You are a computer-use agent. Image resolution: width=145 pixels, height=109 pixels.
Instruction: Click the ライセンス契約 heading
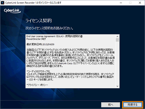39,20
